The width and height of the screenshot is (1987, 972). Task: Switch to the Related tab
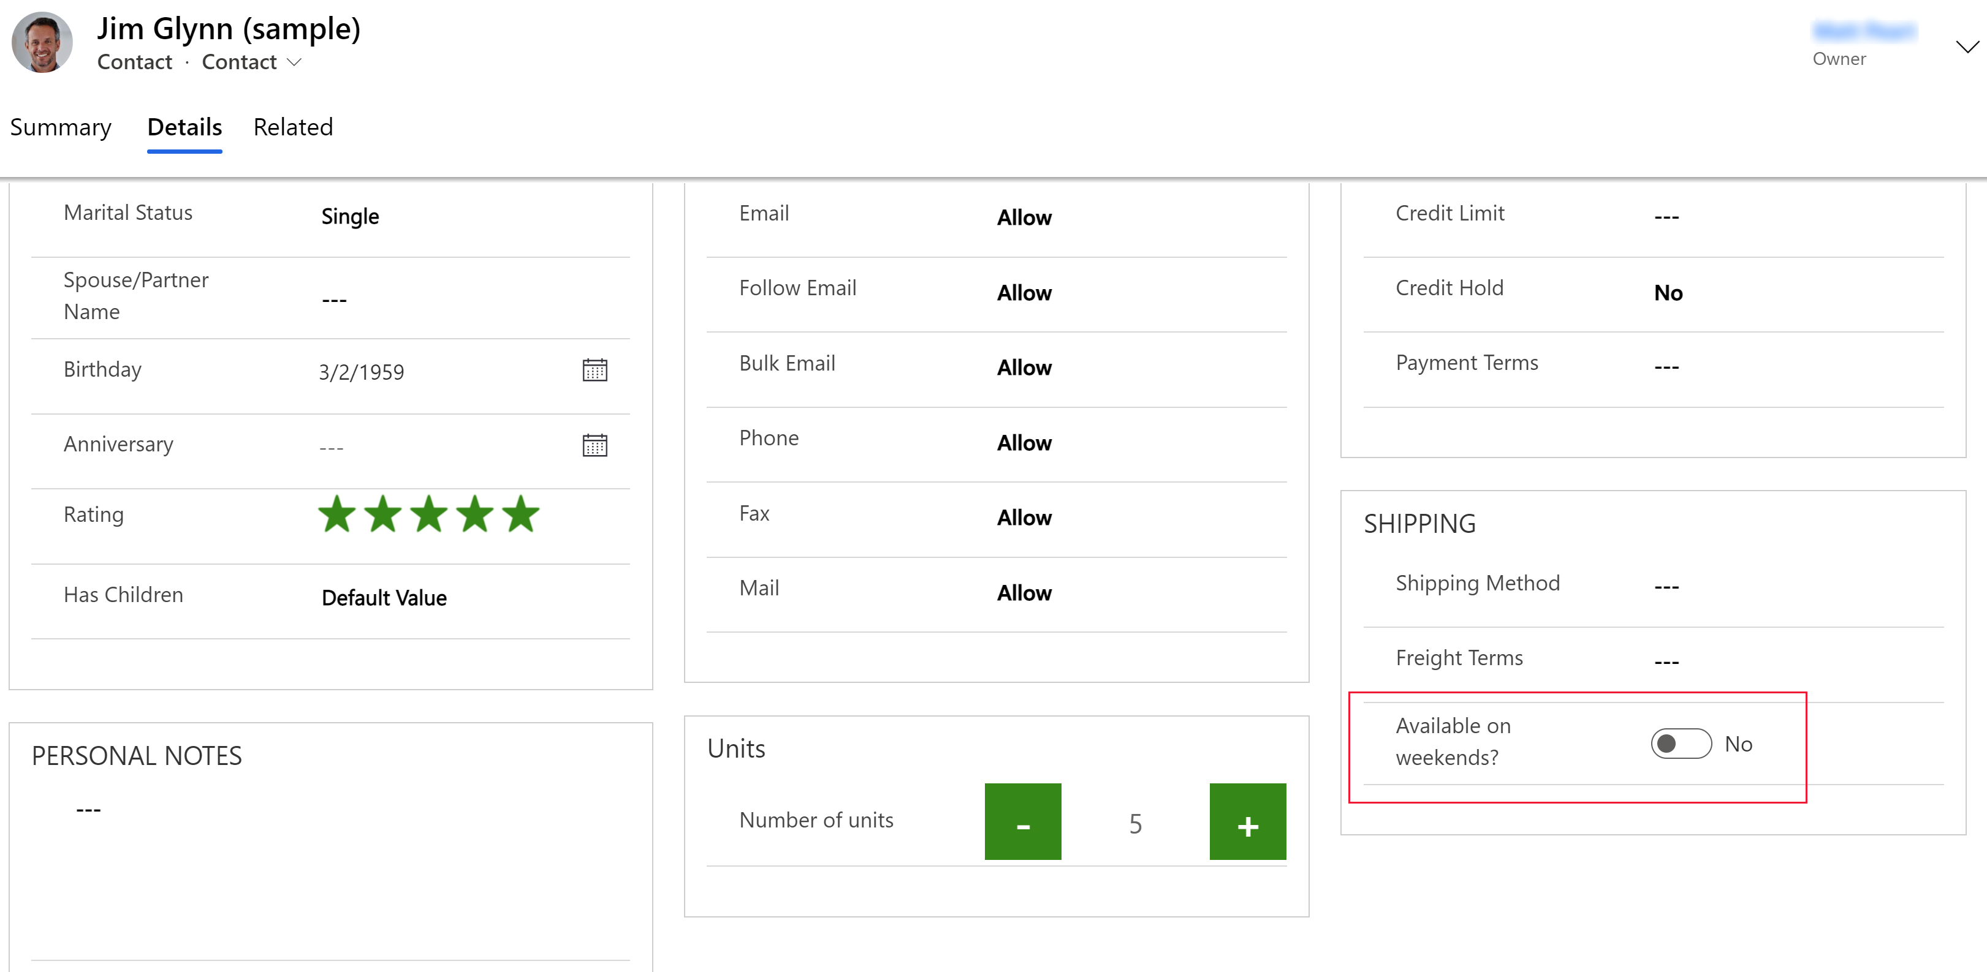click(293, 127)
